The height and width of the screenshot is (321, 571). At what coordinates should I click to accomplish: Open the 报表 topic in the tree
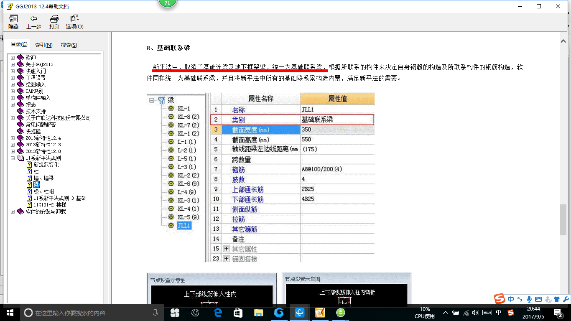click(31, 104)
